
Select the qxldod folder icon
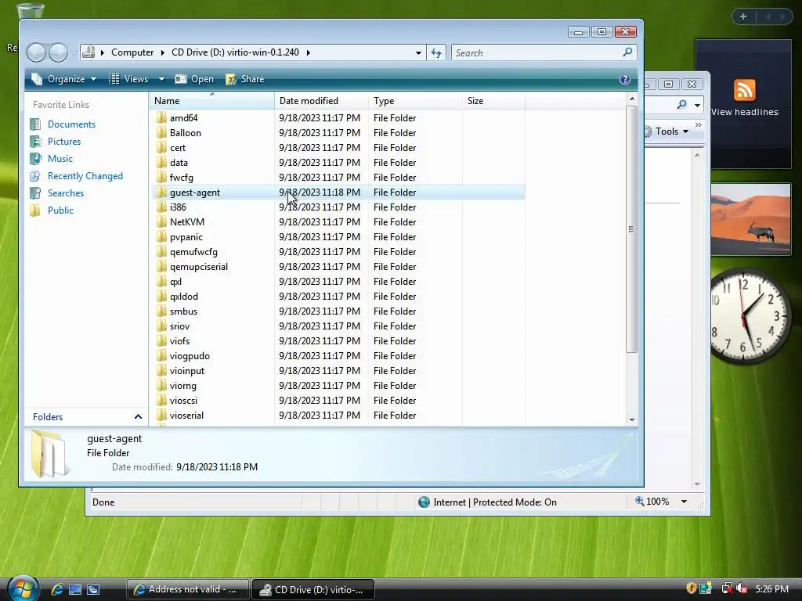tap(161, 297)
